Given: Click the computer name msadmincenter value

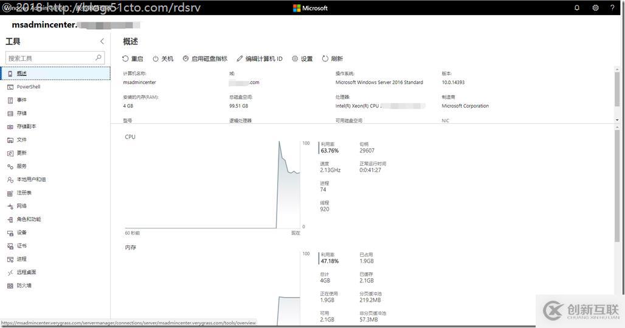Looking at the screenshot, I should click(x=139, y=83).
